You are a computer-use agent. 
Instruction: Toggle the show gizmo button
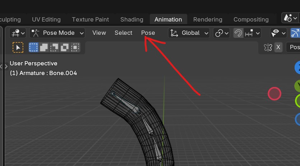click(x=295, y=33)
